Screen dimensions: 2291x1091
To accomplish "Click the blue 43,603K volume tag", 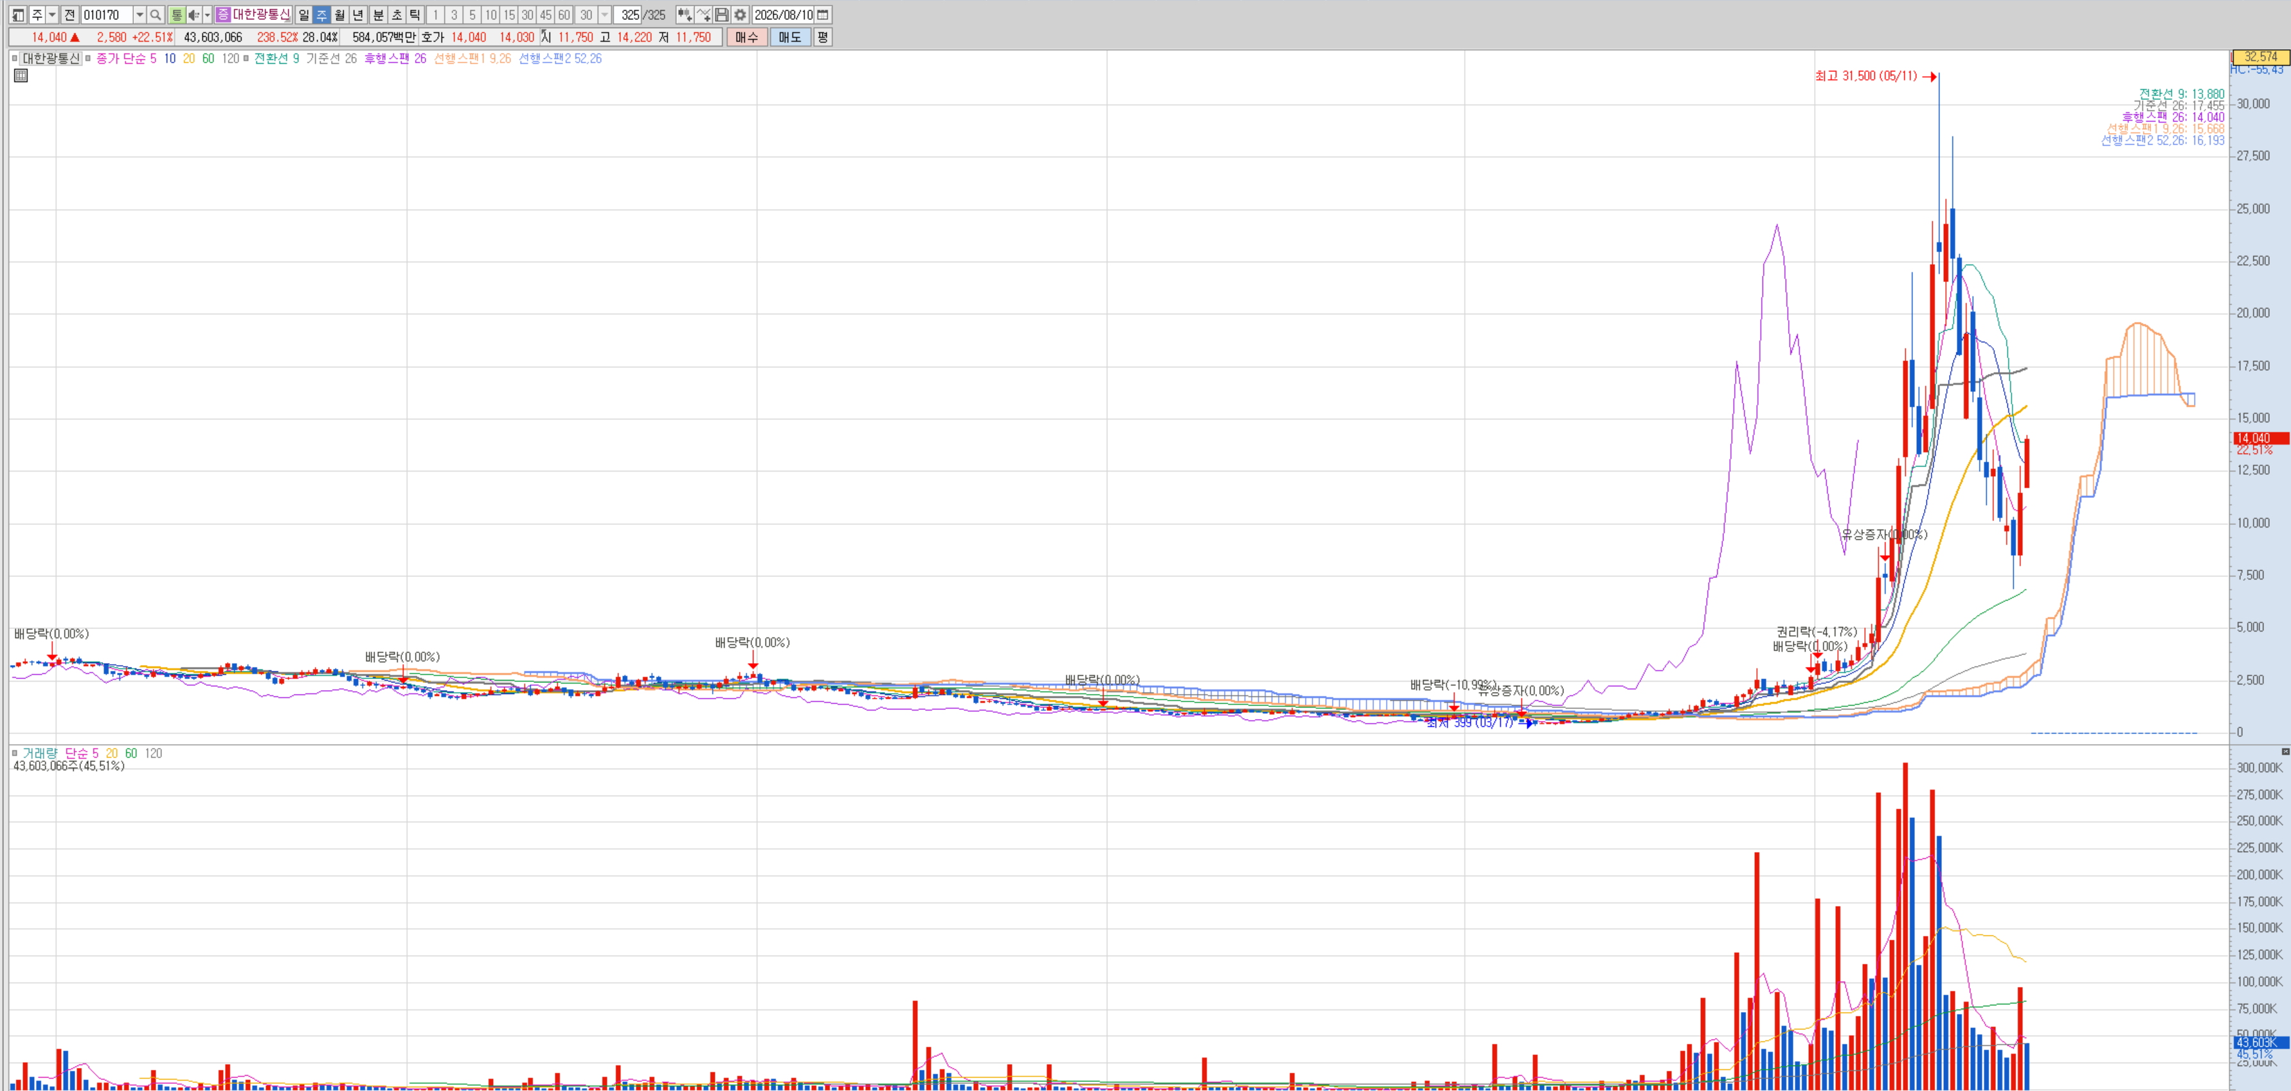I will click(x=2260, y=1042).
